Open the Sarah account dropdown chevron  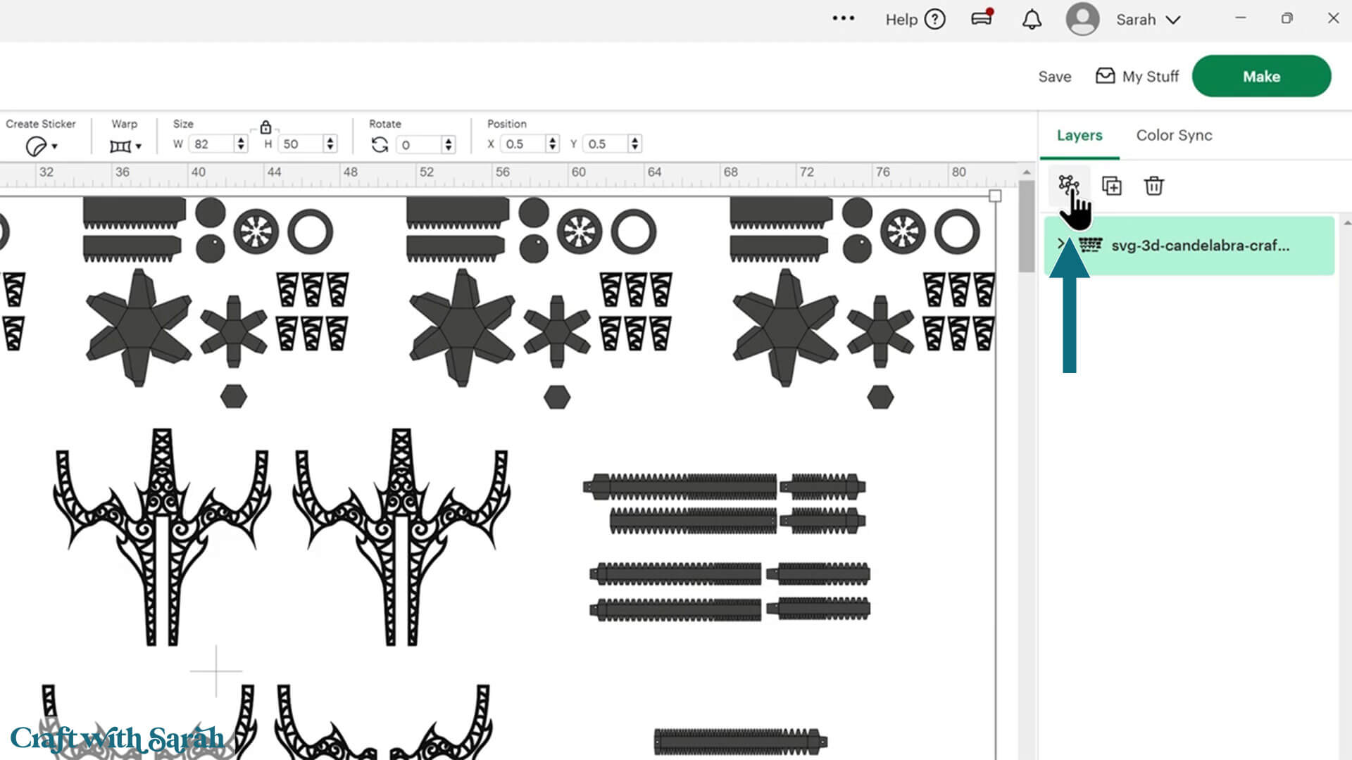point(1173,20)
